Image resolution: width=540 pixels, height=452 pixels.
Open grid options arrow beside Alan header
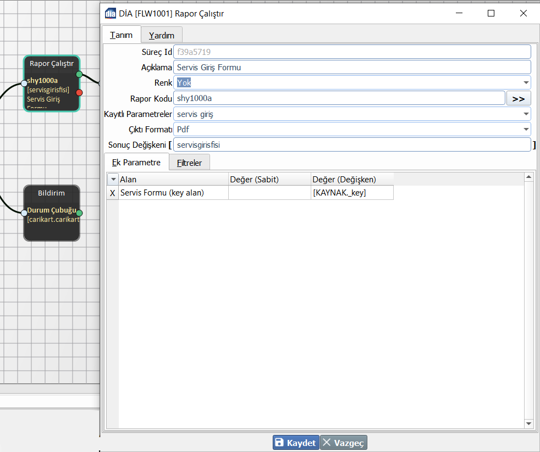point(113,179)
